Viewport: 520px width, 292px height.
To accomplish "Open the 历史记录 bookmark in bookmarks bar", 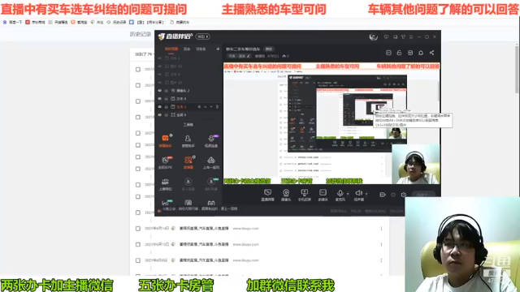I will tap(116, 22).
